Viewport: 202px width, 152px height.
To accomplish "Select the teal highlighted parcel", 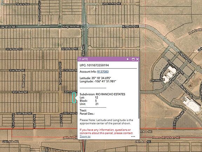I will click(74, 98).
